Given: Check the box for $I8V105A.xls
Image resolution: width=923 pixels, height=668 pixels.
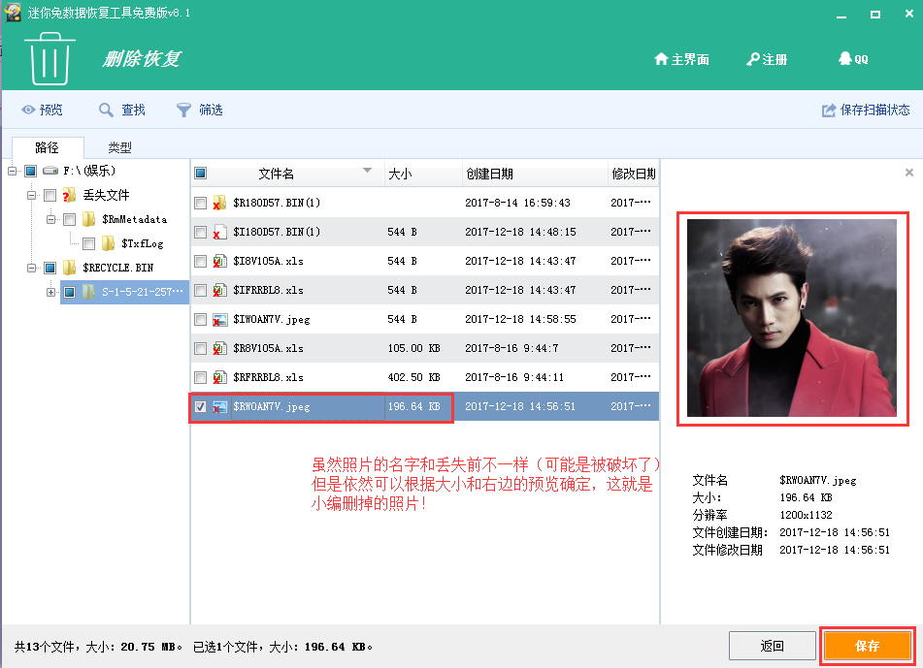Looking at the screenshot, I should tap(200, 261).
